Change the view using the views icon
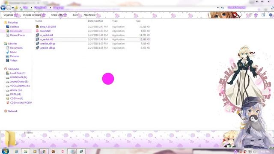 251,15
